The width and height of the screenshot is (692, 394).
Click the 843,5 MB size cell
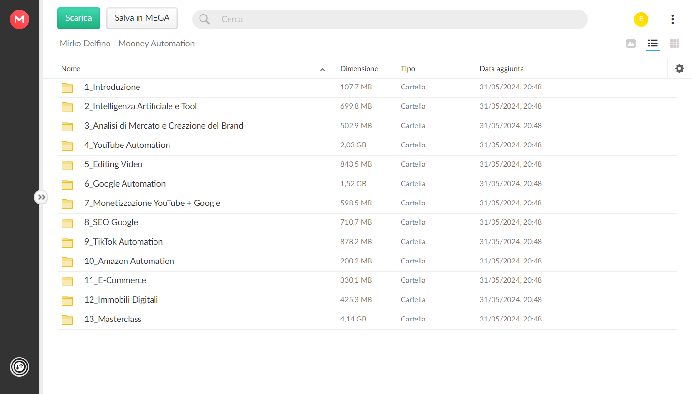click(356, 164)
